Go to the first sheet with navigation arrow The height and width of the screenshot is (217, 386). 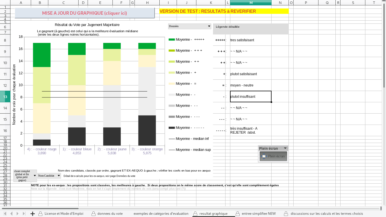point(5,214)
